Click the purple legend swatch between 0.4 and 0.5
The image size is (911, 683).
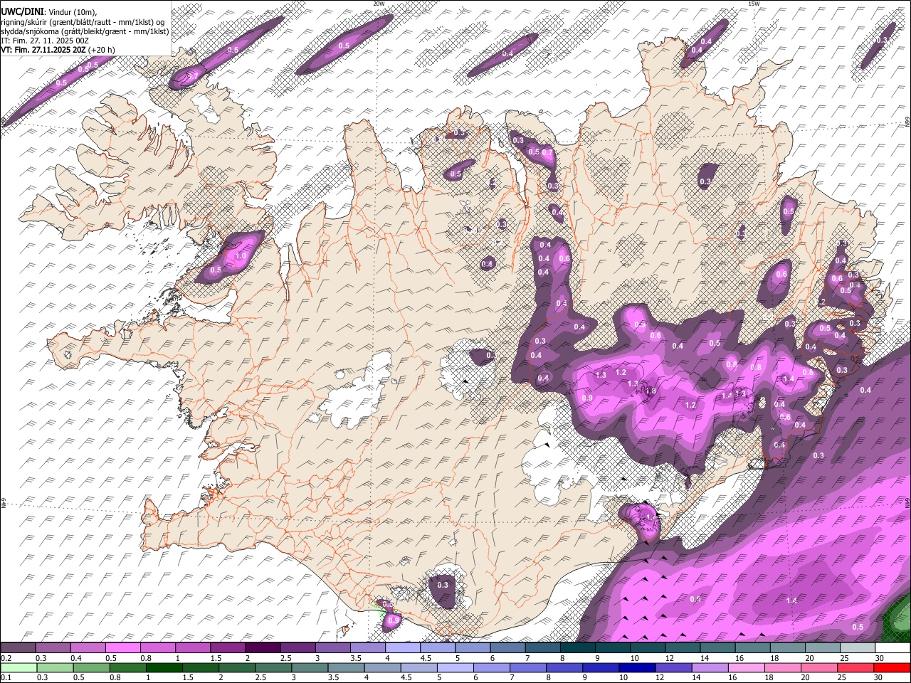click(x=88, y=648)
